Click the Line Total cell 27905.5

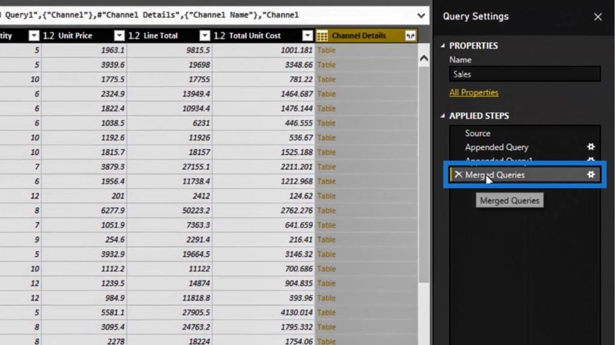click(x=169, y=313)
